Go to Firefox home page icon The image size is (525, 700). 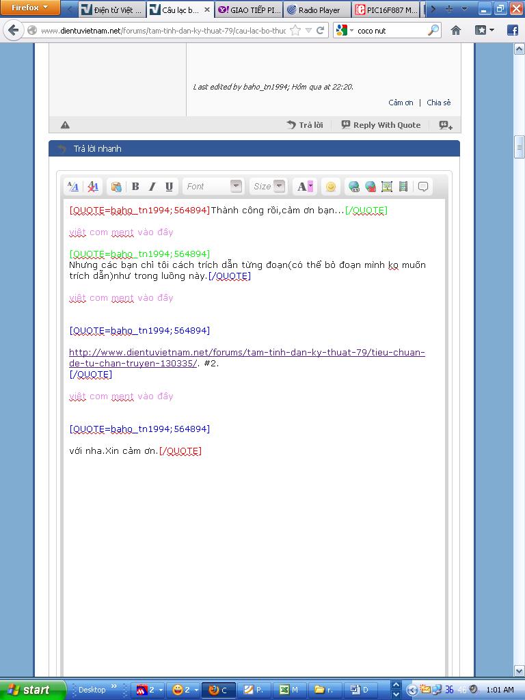[456, 30]
